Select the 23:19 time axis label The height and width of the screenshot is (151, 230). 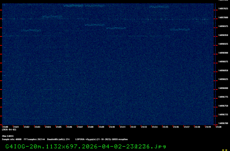pos(208,127)
